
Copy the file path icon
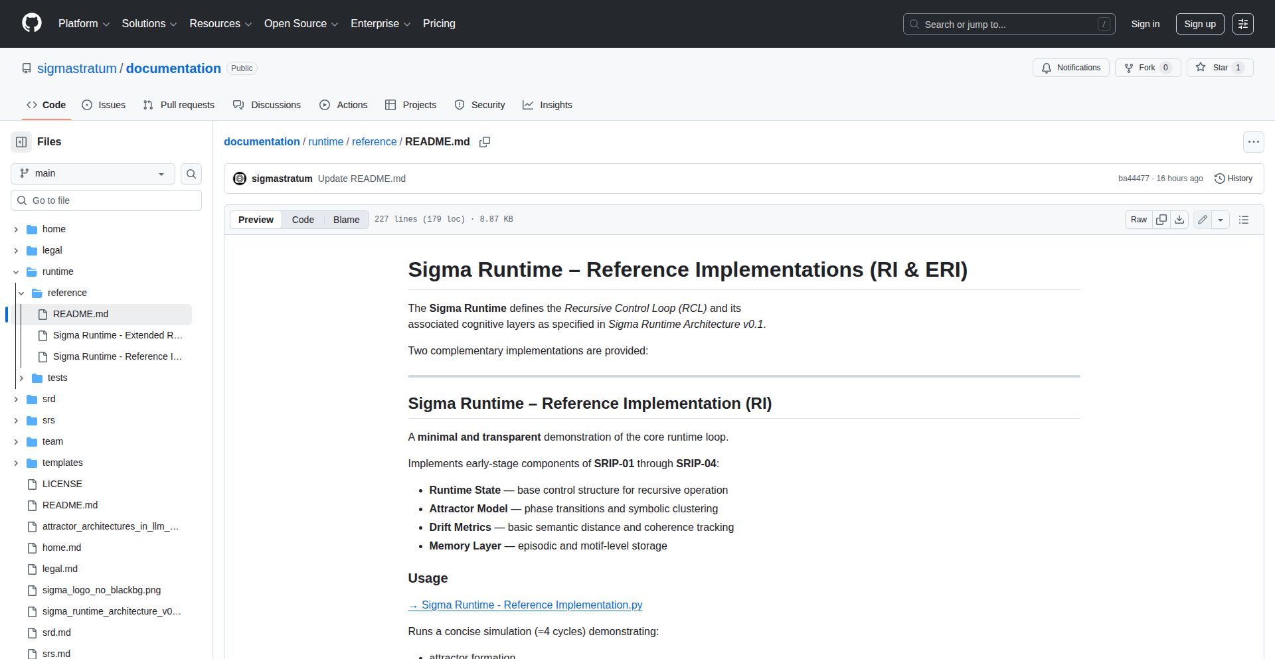tap(485, 142)
